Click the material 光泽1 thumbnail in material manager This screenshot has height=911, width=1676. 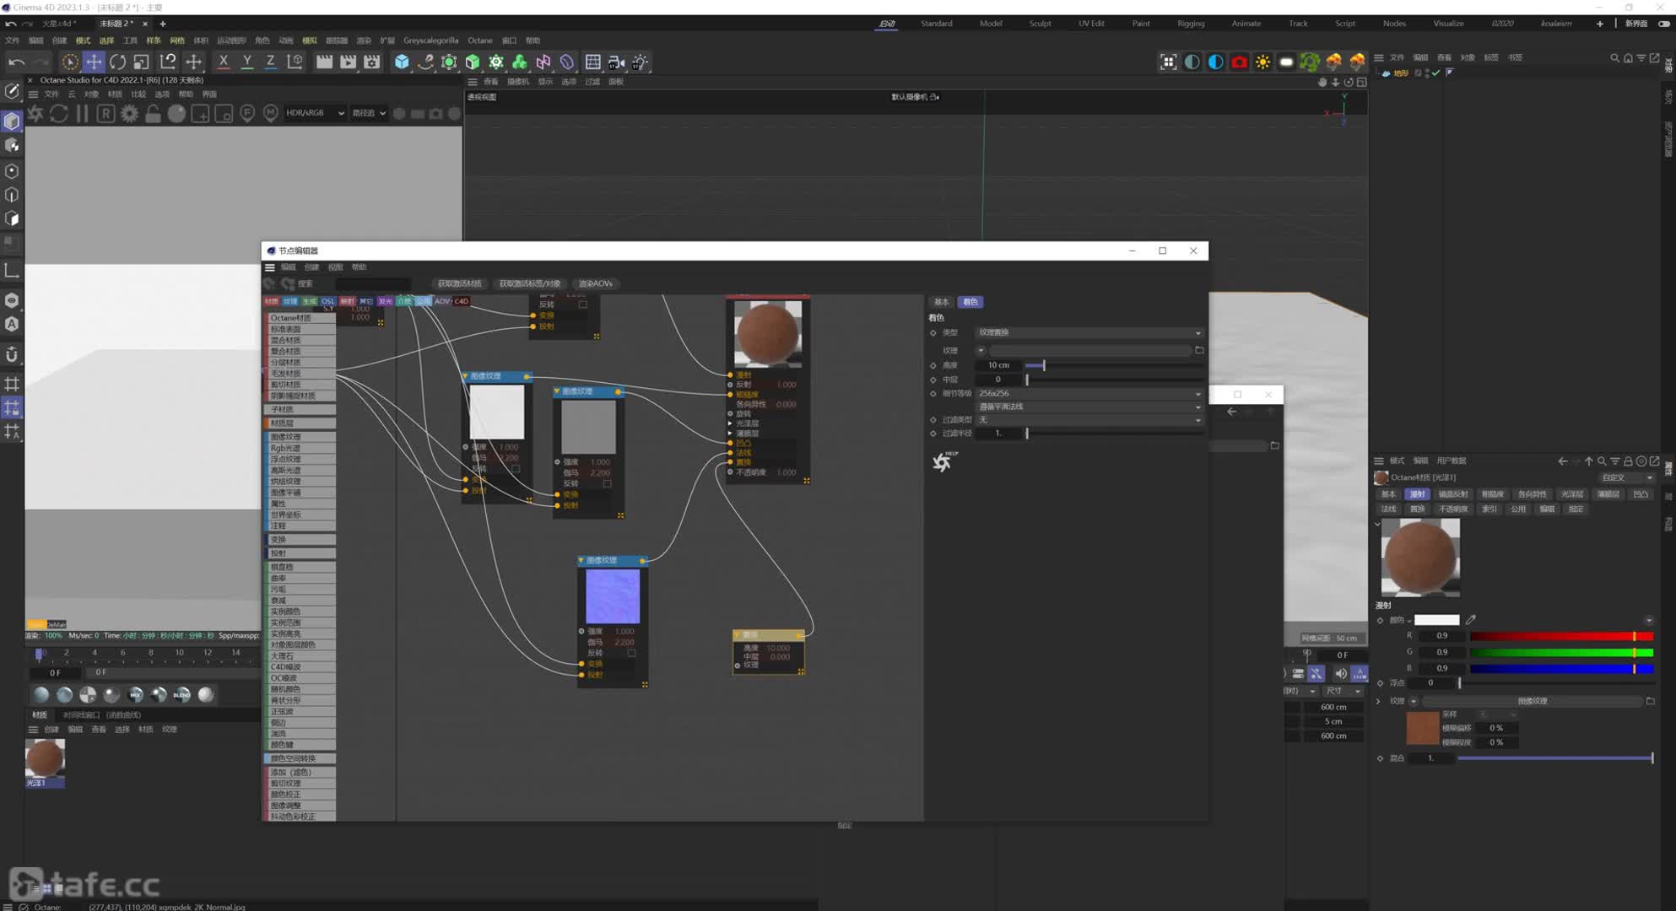click(x=45, y=758)
